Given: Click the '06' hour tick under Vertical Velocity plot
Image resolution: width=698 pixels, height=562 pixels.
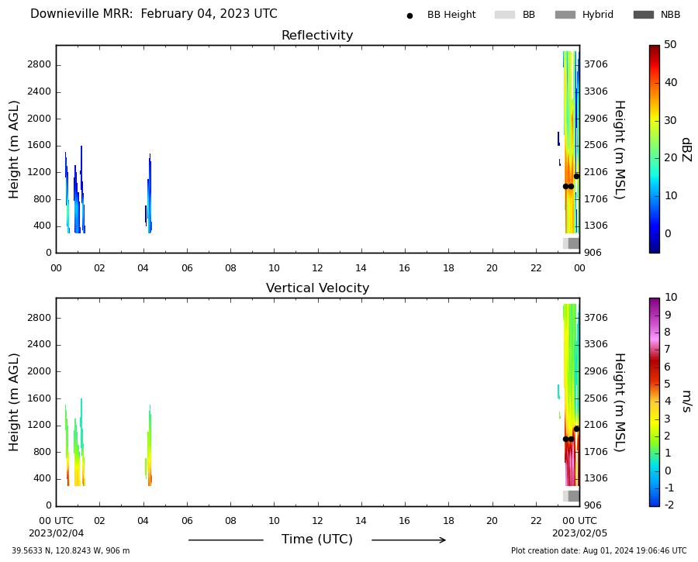Looking at the screenshot, I should [x=186, y=521].
